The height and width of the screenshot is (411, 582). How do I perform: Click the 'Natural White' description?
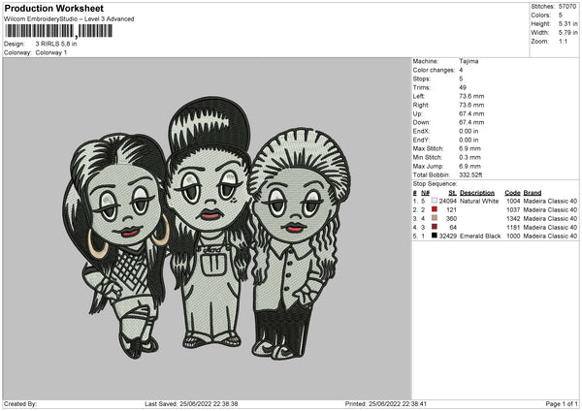point(479,201)
